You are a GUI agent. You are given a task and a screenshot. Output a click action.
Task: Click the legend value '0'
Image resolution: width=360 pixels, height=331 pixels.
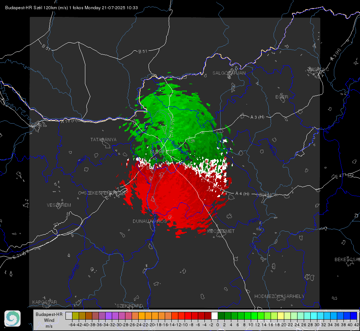(x=218, y=325)
